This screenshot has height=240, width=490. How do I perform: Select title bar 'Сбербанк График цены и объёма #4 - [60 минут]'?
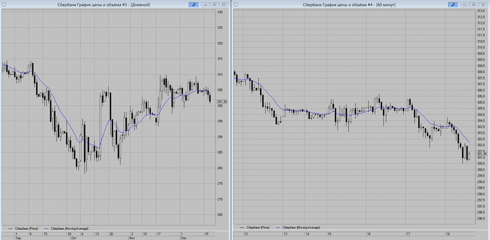350,5
